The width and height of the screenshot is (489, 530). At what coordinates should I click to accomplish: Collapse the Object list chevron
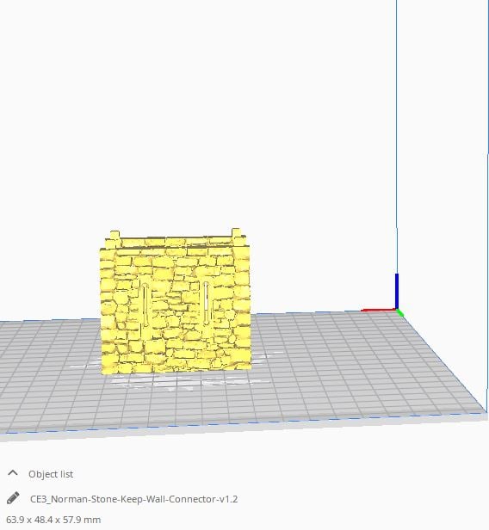click(x=13, y=473)
